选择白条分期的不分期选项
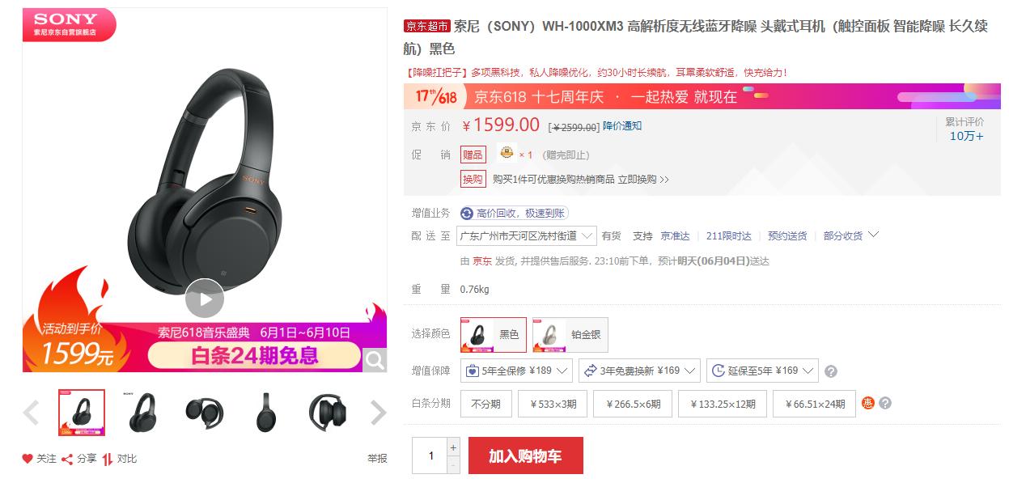 coord(485,402)
